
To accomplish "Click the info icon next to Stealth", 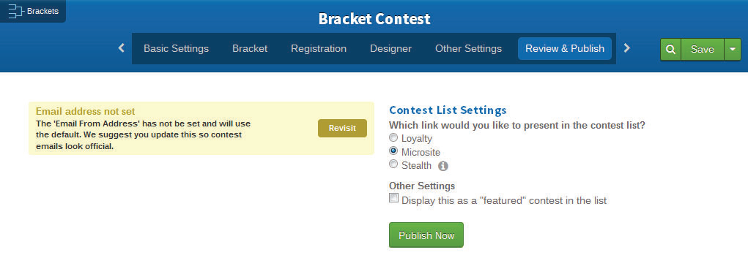I will tap(443, 166).
